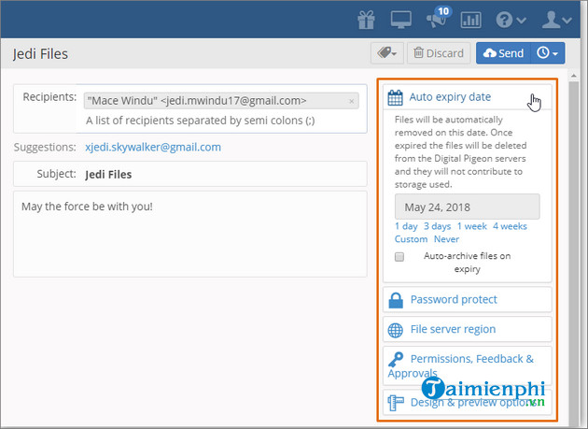The width and height of the screenshot is (588, 429).
Task: Open the monitor icon in header
Action: pyautogui.click(x=403, y=19)
